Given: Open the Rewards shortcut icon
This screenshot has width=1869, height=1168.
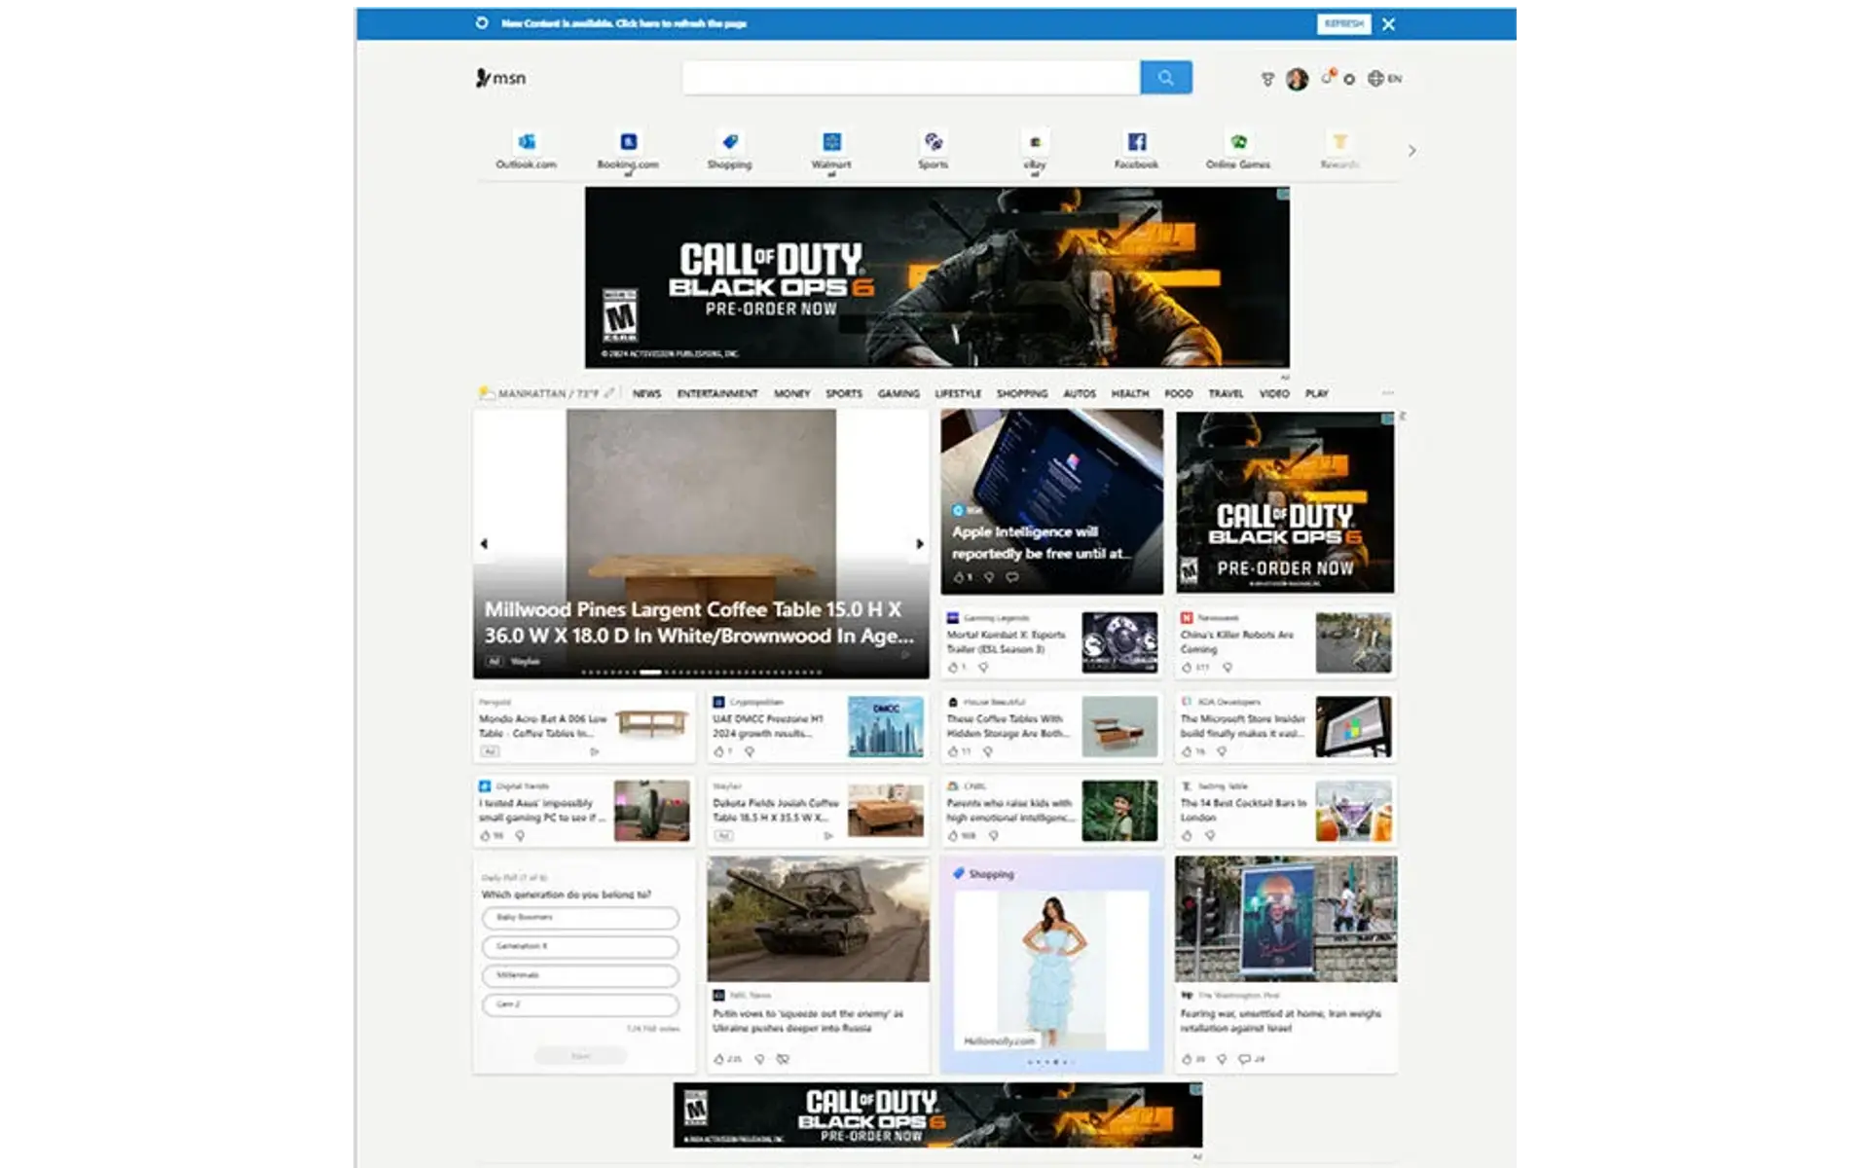Looking at the screenshot, I should (x=1340, y=142).
